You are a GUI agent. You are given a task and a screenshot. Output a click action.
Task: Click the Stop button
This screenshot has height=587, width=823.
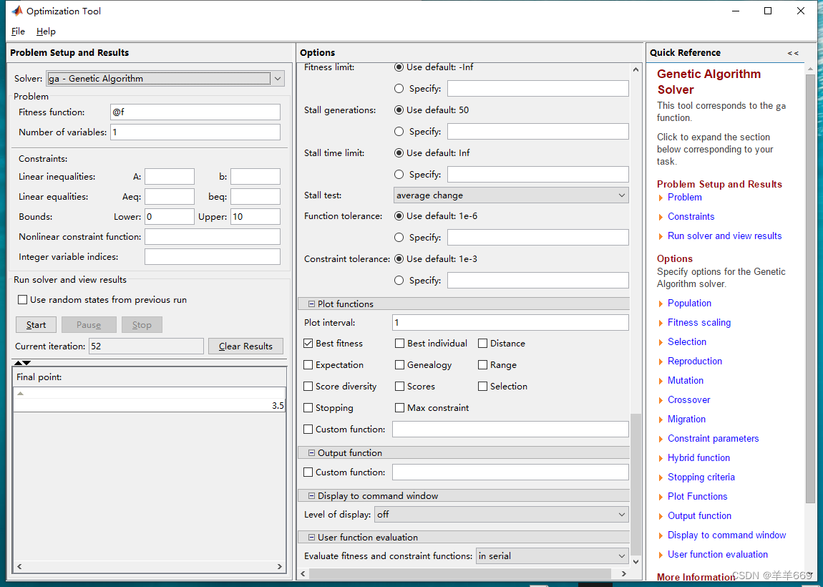click(x=142, y=325)
